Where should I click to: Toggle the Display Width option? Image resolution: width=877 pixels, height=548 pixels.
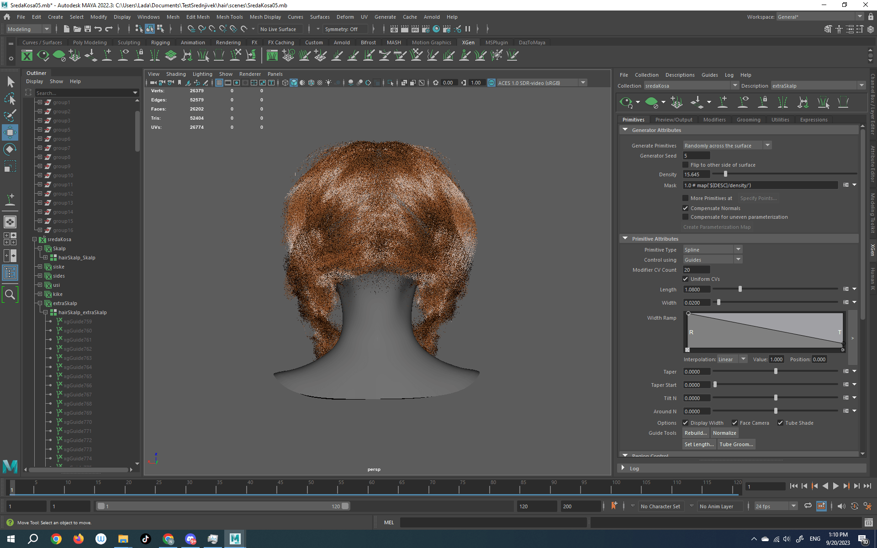685,423
